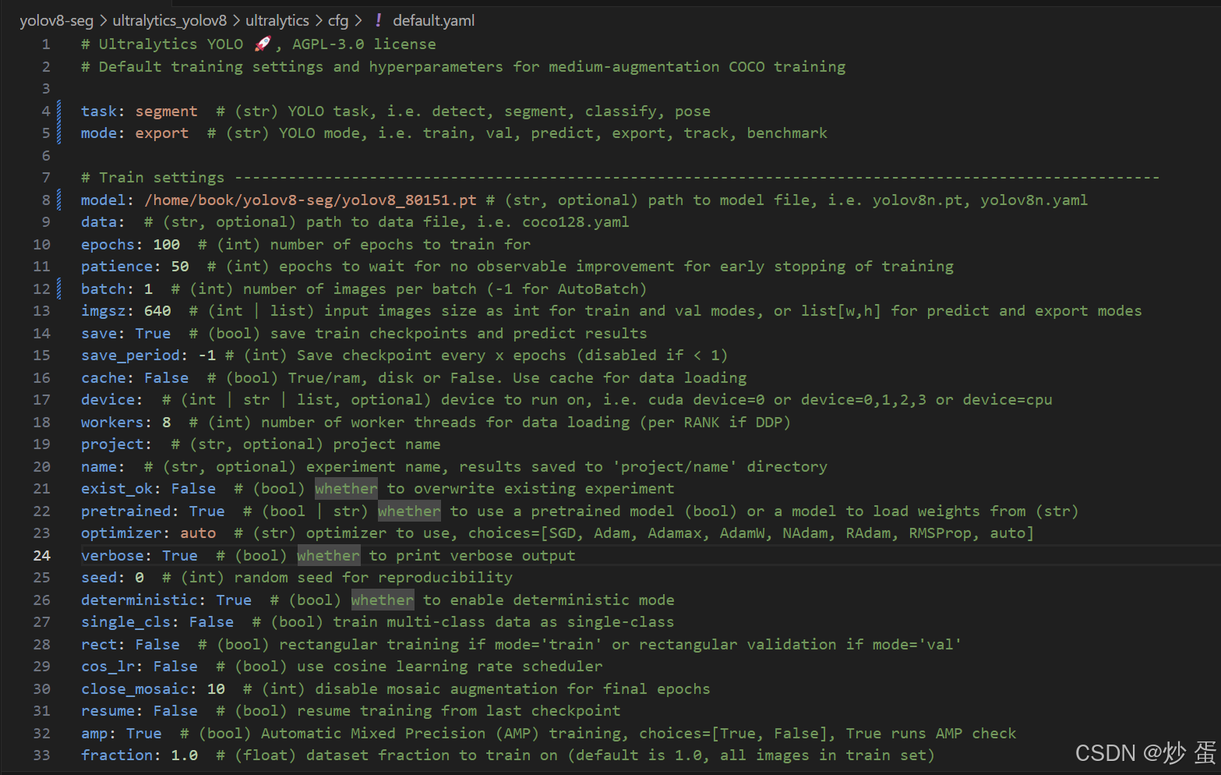Click the patience value 50
The image size is (1221, 775).
[x=180, y=267]
